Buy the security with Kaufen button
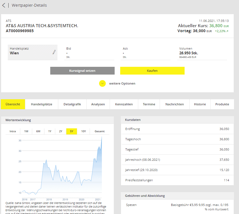This screenshot has height=214, width=239. click(x=152, y=71)
